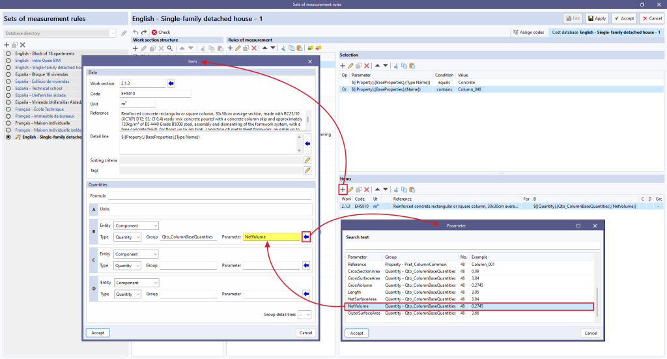This screenshot has width=667, height=359.
Task: Click the Search text field in Parameter dialog
Action: click(x=472, y=245)
